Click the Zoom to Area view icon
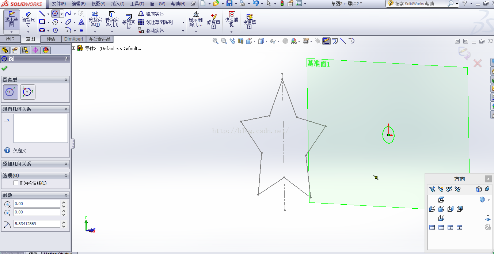 click(x=224, y=41)
